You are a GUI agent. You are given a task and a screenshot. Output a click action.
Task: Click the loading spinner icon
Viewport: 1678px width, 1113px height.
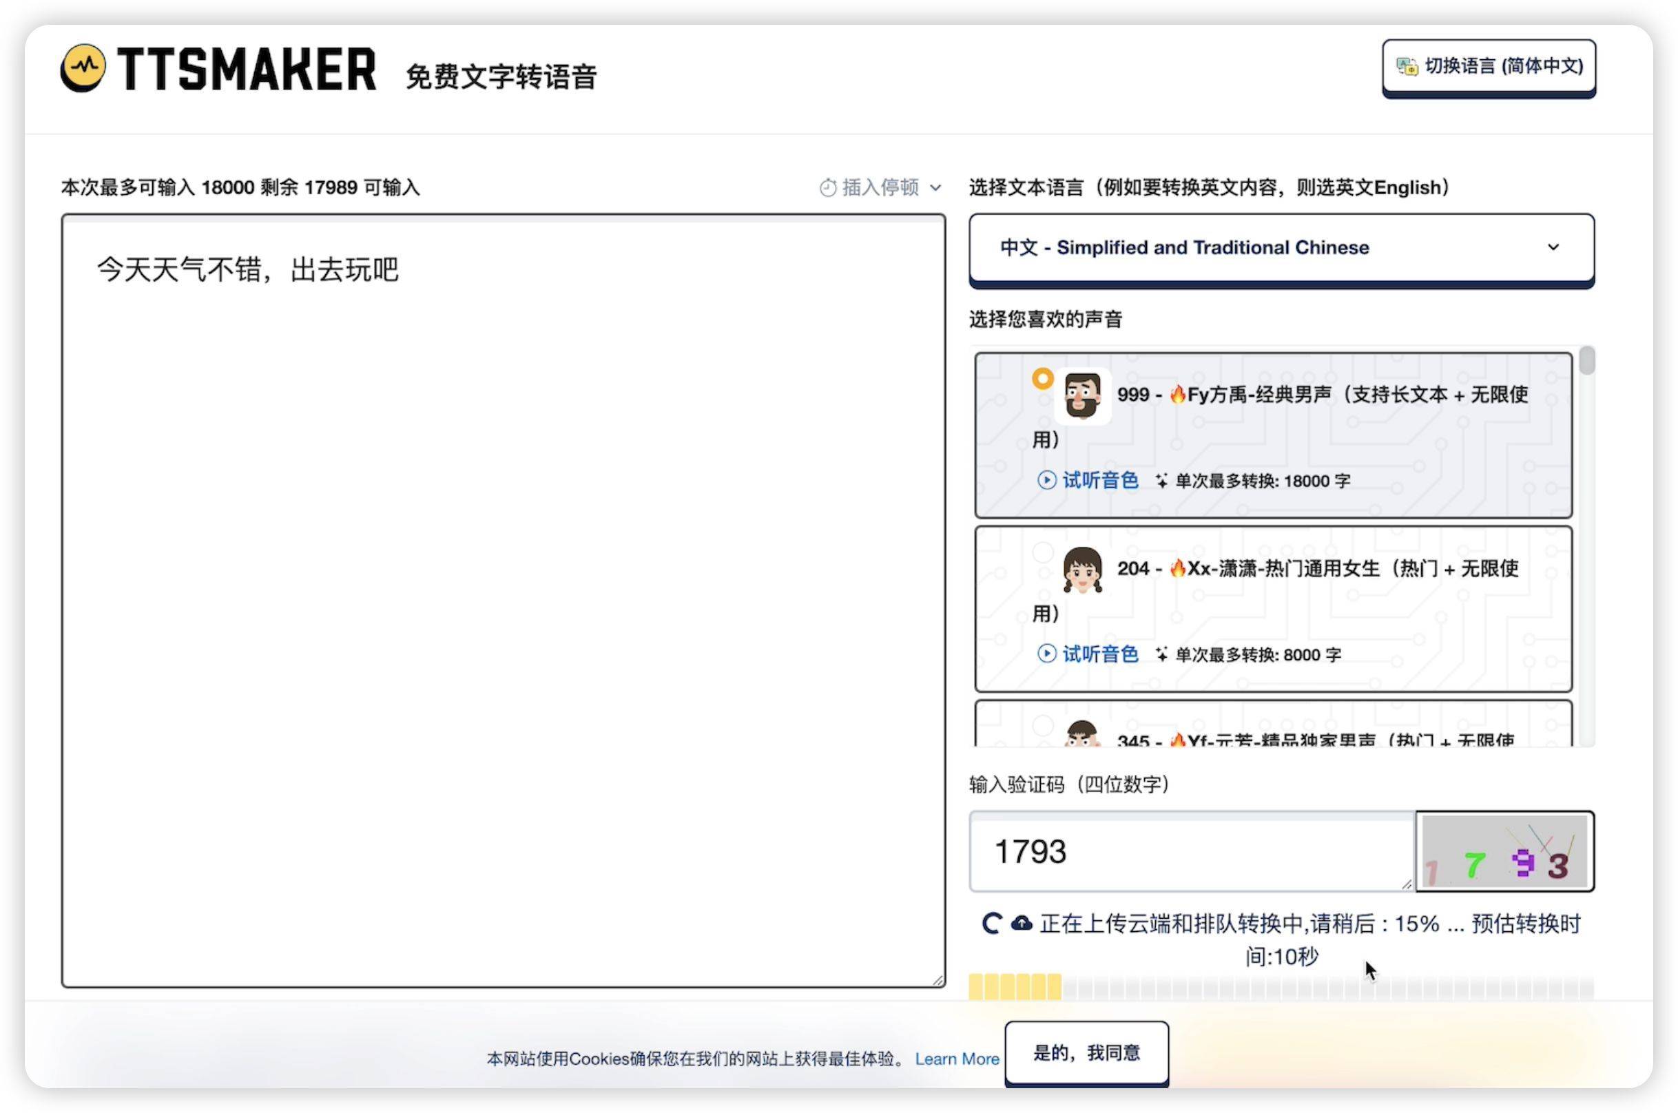coord(991,923)
